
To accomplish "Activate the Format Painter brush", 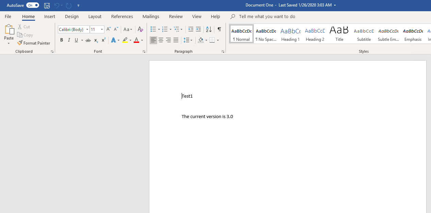I will pos(34,43).
